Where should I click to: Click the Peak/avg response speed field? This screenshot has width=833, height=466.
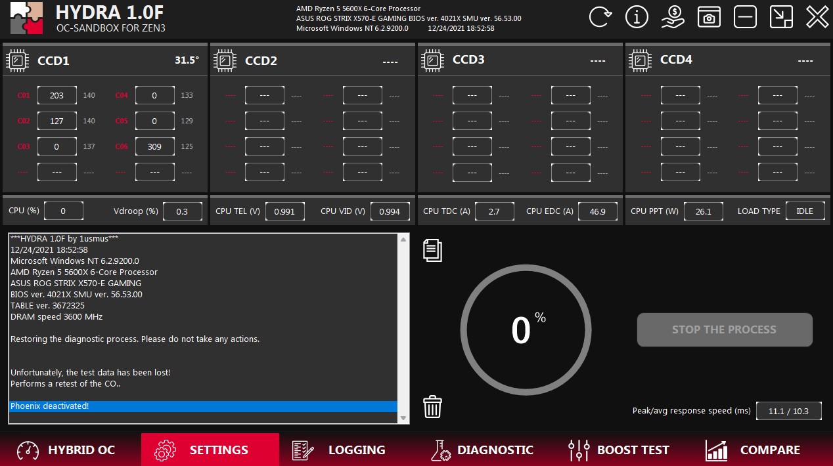(789, 411)
